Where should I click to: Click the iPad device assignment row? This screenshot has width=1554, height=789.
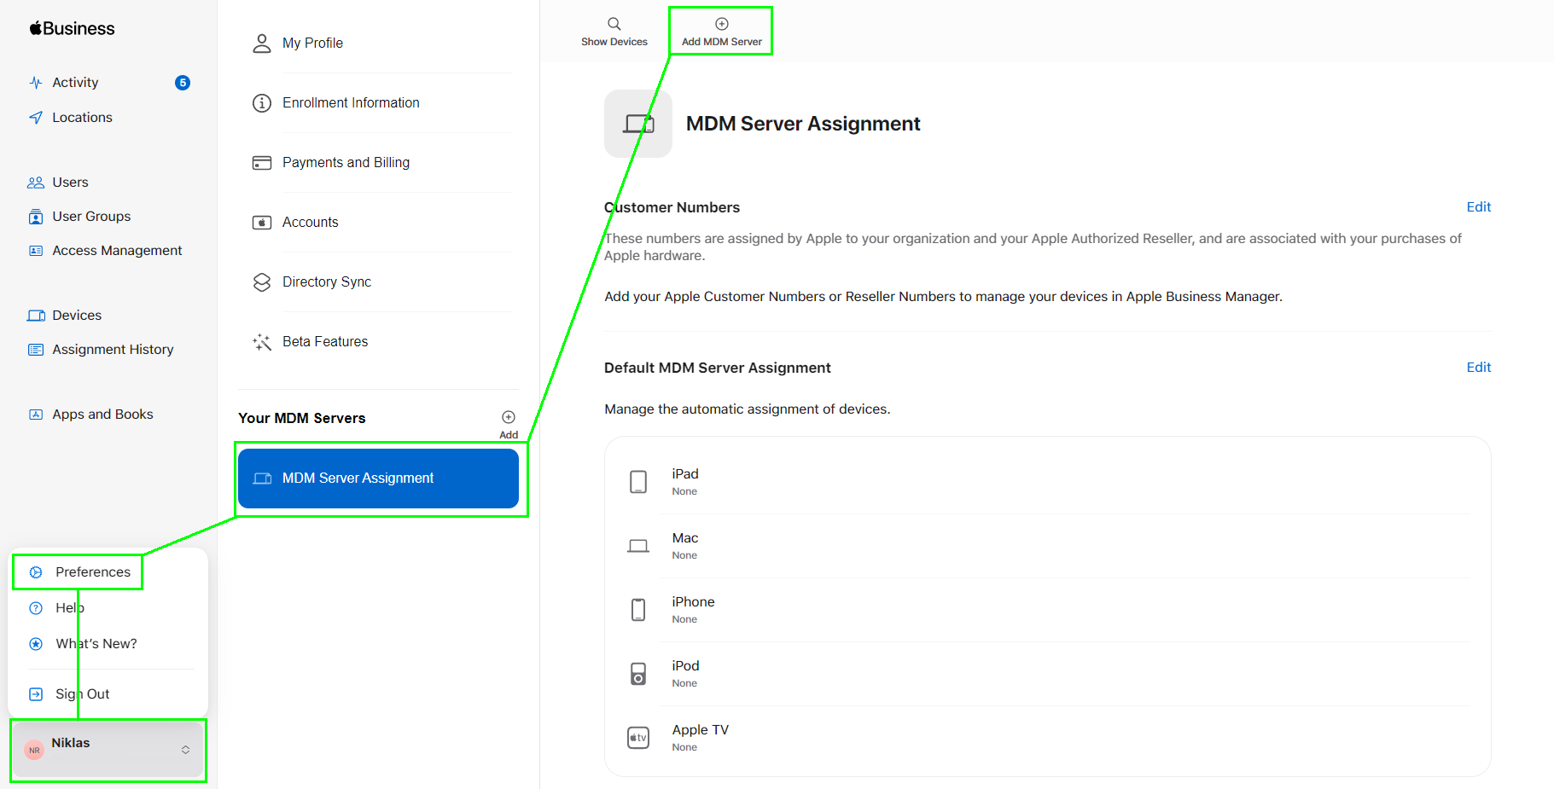click(1047, 482)
